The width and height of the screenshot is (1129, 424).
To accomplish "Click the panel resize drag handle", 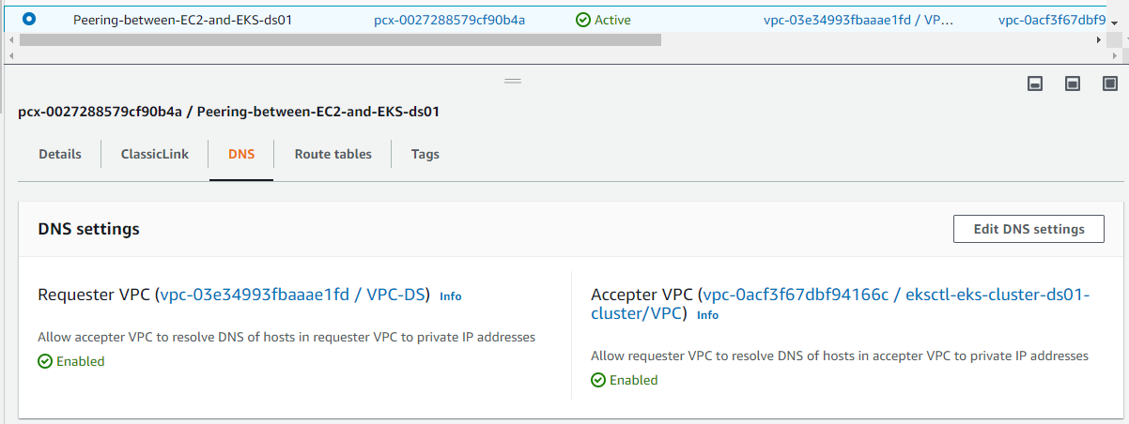I will (x=513, y=82).
